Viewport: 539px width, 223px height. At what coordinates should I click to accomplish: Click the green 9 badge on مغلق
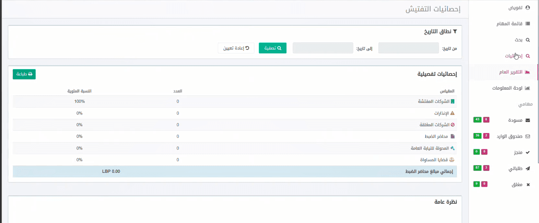[x=476, y=184]
